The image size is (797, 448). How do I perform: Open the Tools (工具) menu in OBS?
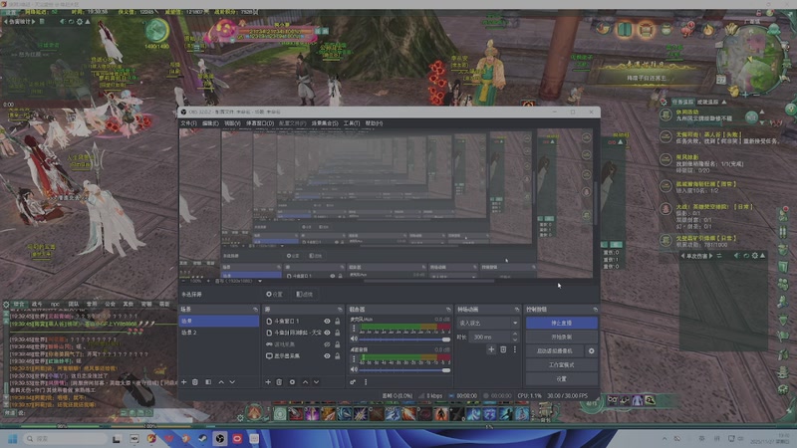(x=352, y=123)
